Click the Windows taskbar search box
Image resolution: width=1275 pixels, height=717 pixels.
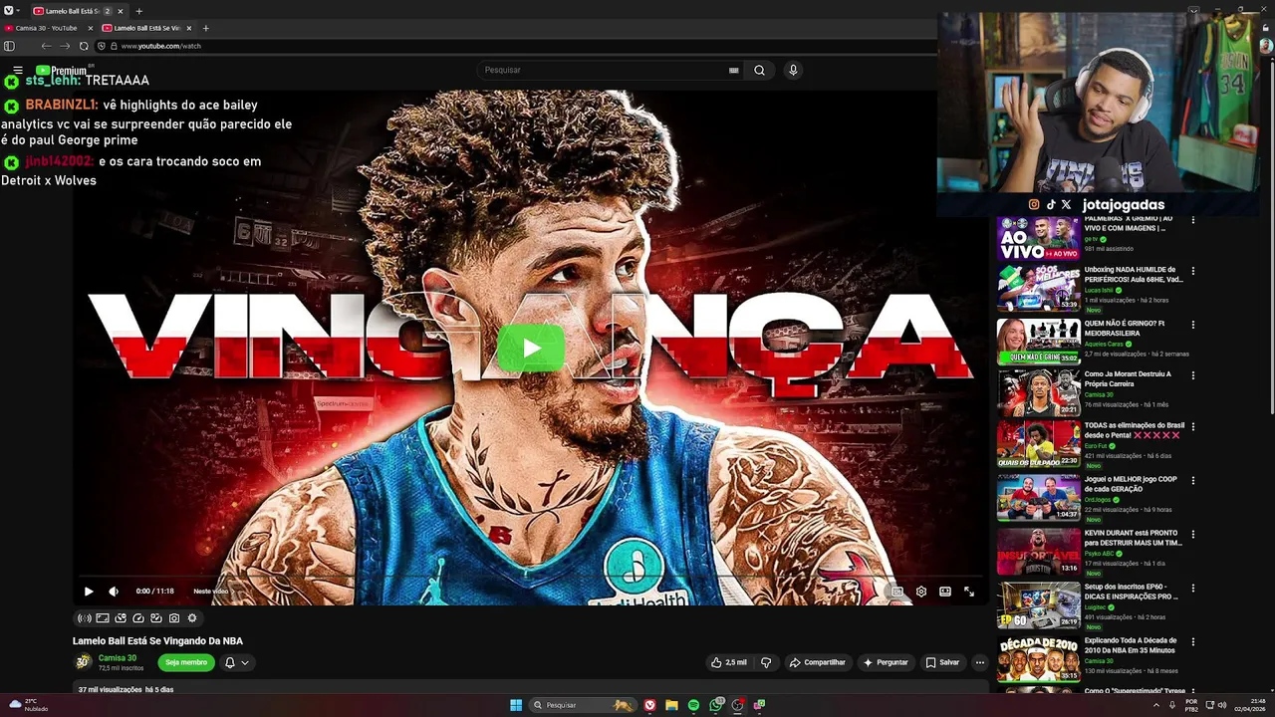point(583,705)
